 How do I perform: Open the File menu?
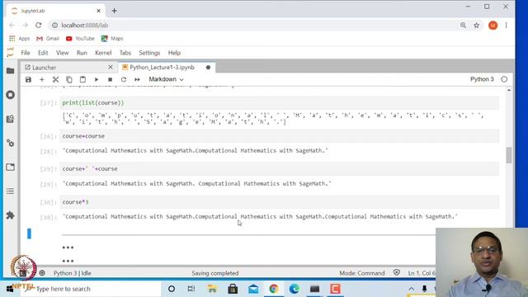[26, 53]
